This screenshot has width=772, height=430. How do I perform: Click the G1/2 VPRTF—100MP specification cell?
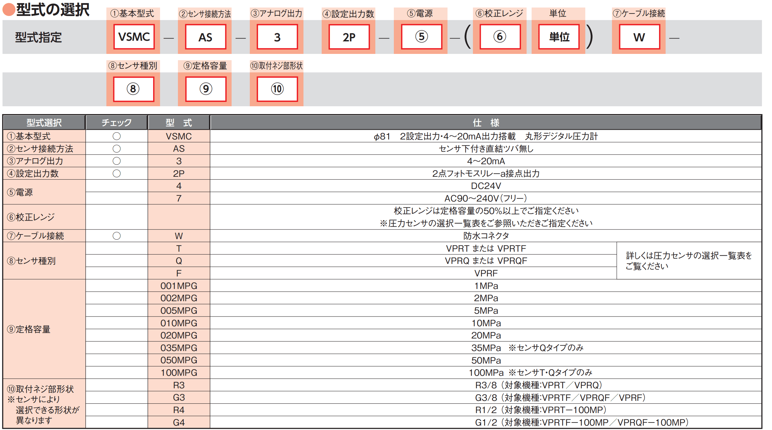click(486, 422)
